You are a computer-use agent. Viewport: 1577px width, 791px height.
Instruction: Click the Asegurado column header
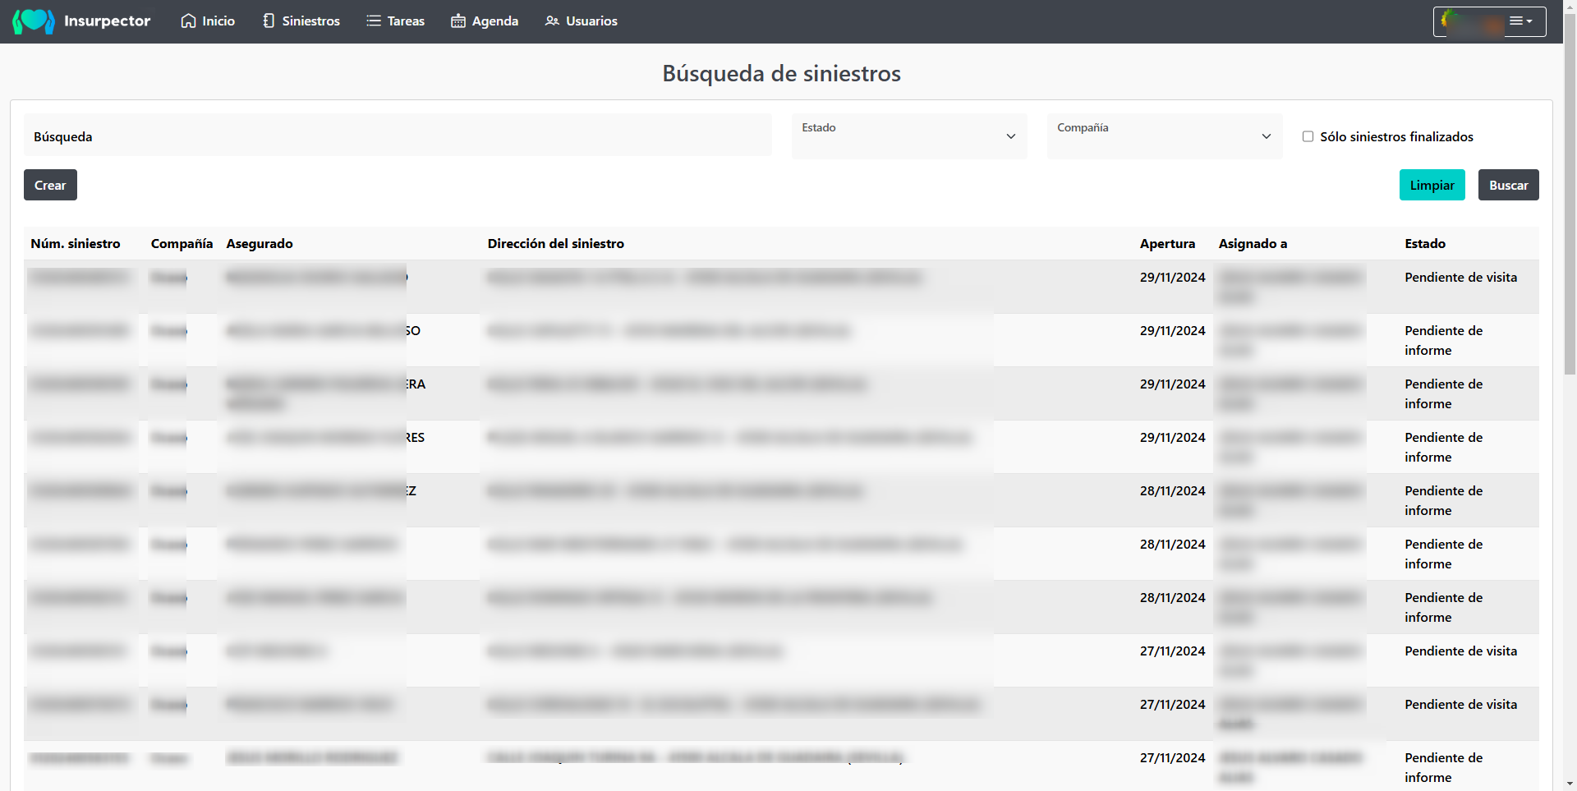(x=260, y=244)
